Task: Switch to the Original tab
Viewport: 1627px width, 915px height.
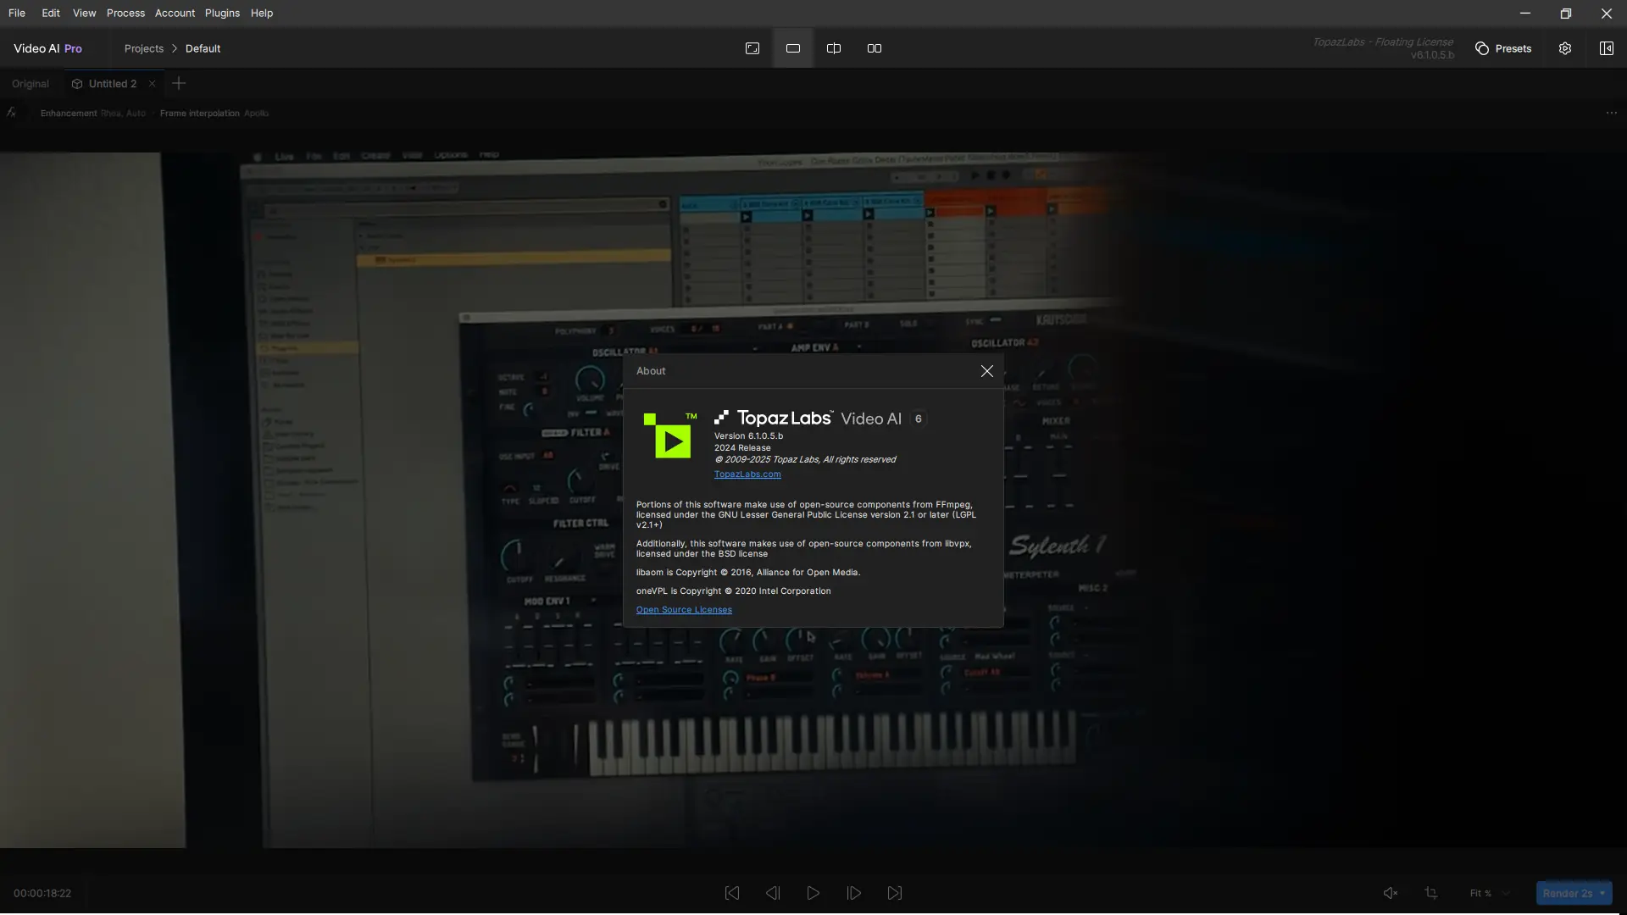Action: 31,84
